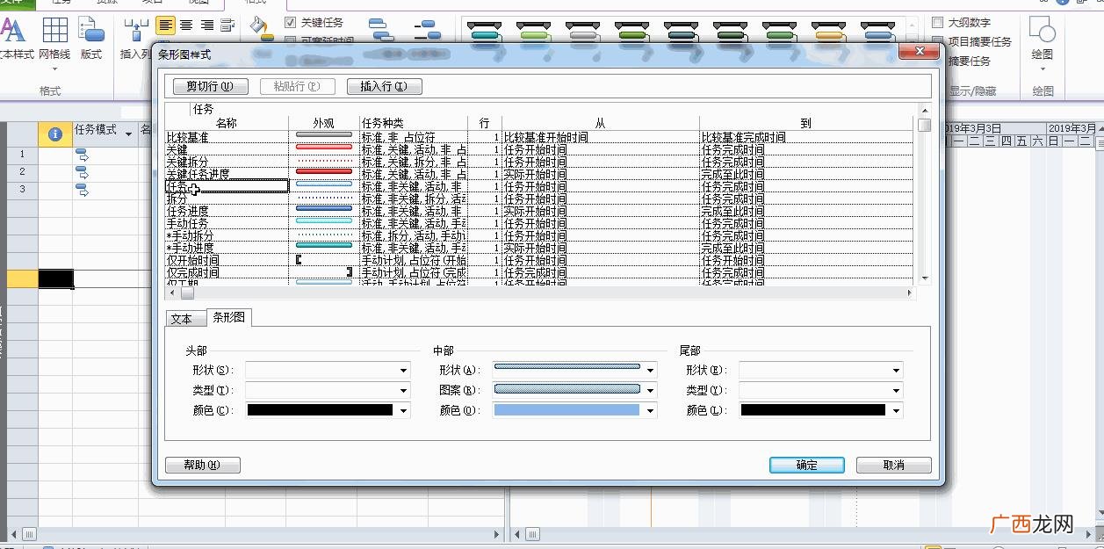Select the center align icon in ribbon

point(186,25)
